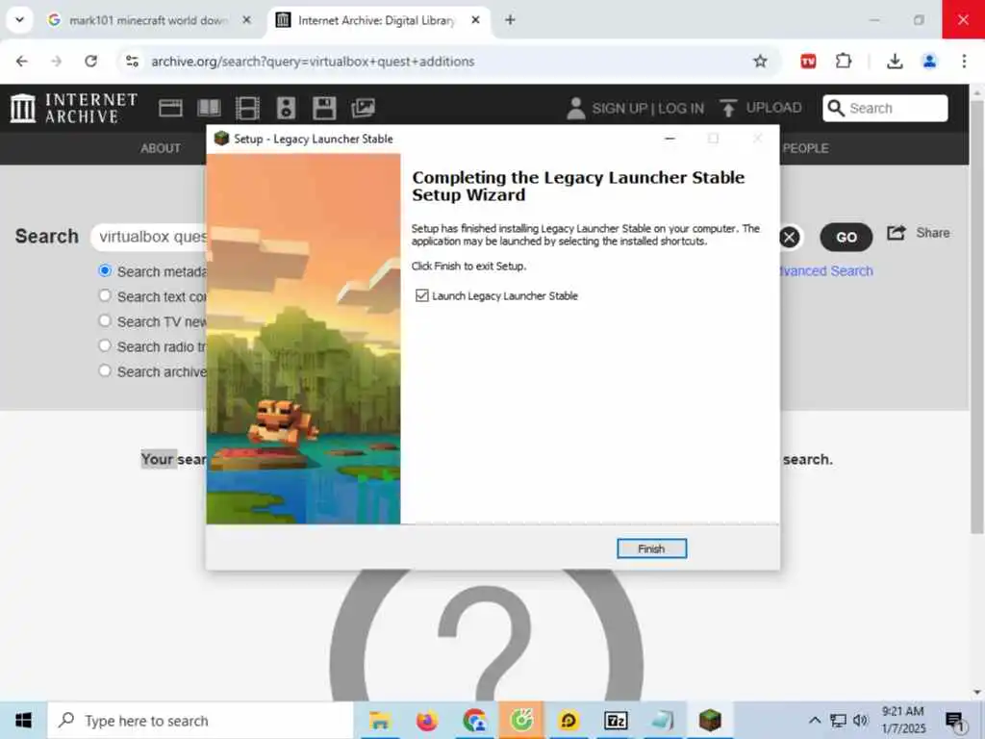Click the network tray icon
Viewport: 985px width, 739px height.
point(838,720)
